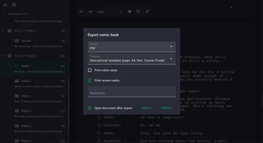Toggle the document outline panel icon
Screen dimensions: 263x143
(x=14, y=5)
